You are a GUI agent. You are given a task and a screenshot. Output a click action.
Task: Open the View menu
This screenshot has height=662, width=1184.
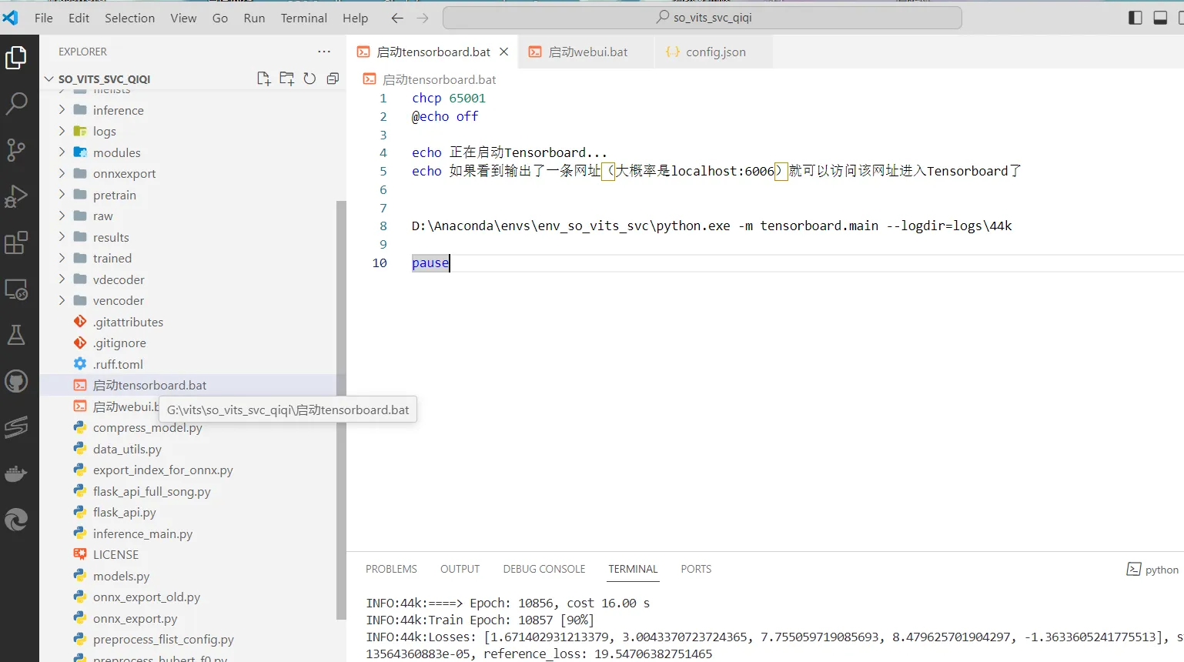[183, 18]
